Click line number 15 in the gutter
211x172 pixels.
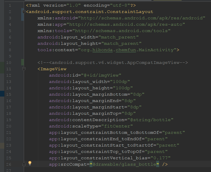coord(9,95)
